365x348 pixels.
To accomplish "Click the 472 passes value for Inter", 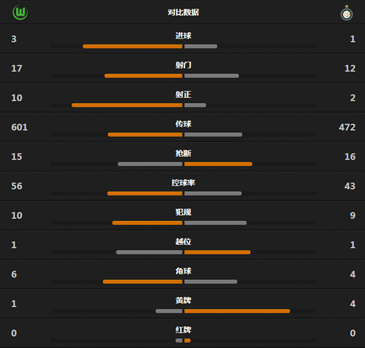I will [347, 127].
